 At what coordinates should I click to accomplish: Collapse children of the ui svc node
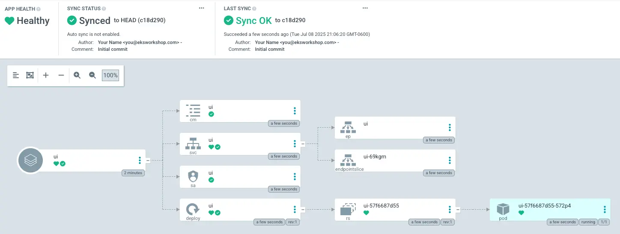303,144
